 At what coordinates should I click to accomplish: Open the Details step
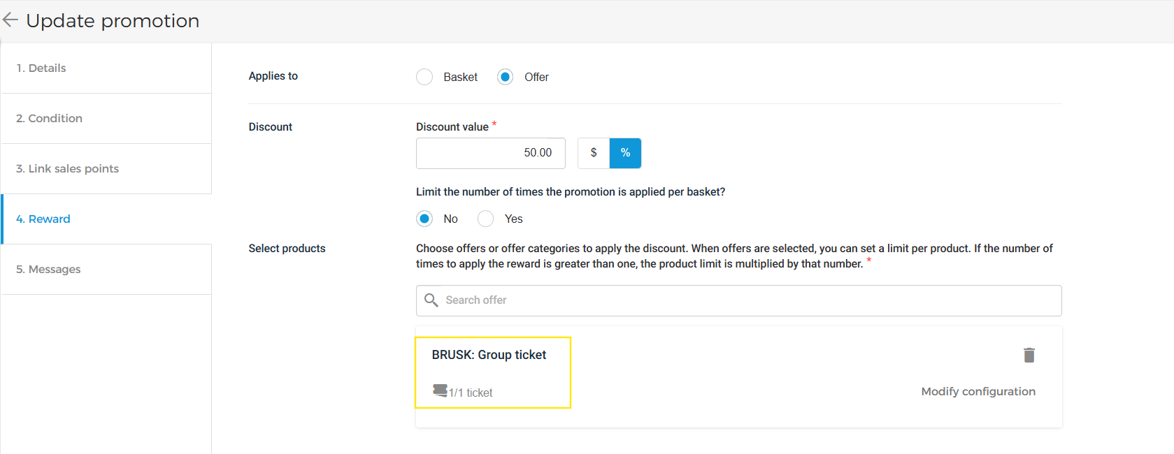pos(41,68)
